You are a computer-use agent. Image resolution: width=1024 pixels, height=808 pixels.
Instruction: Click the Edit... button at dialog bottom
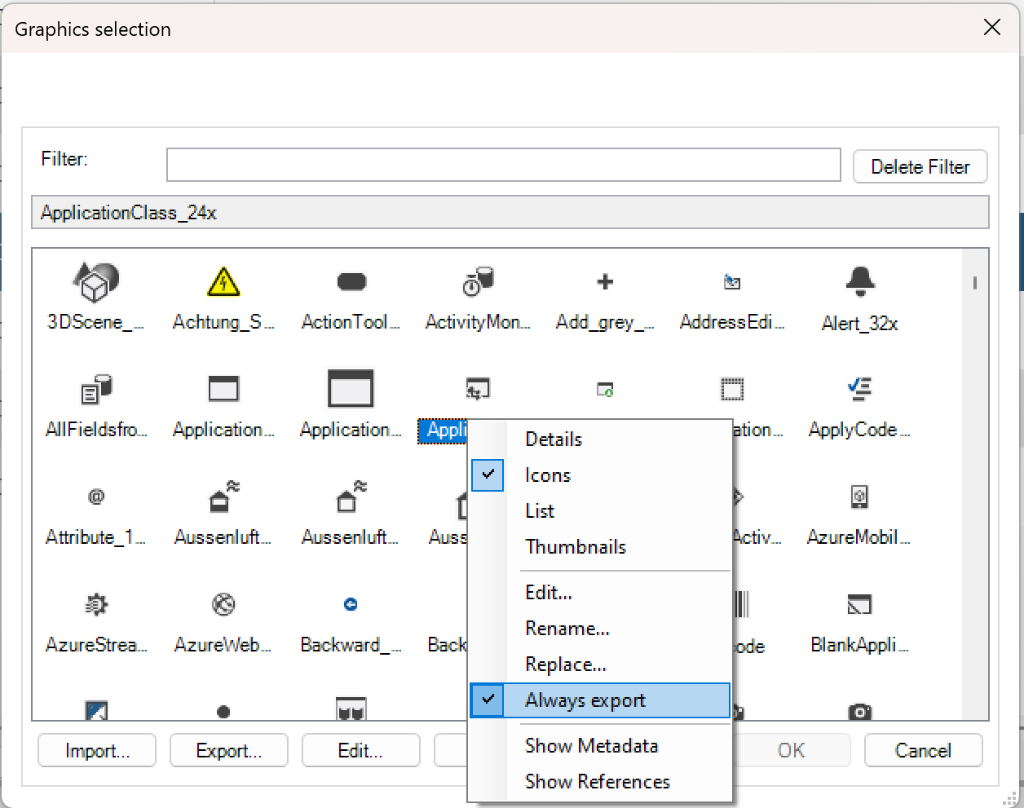click(361, 750)
